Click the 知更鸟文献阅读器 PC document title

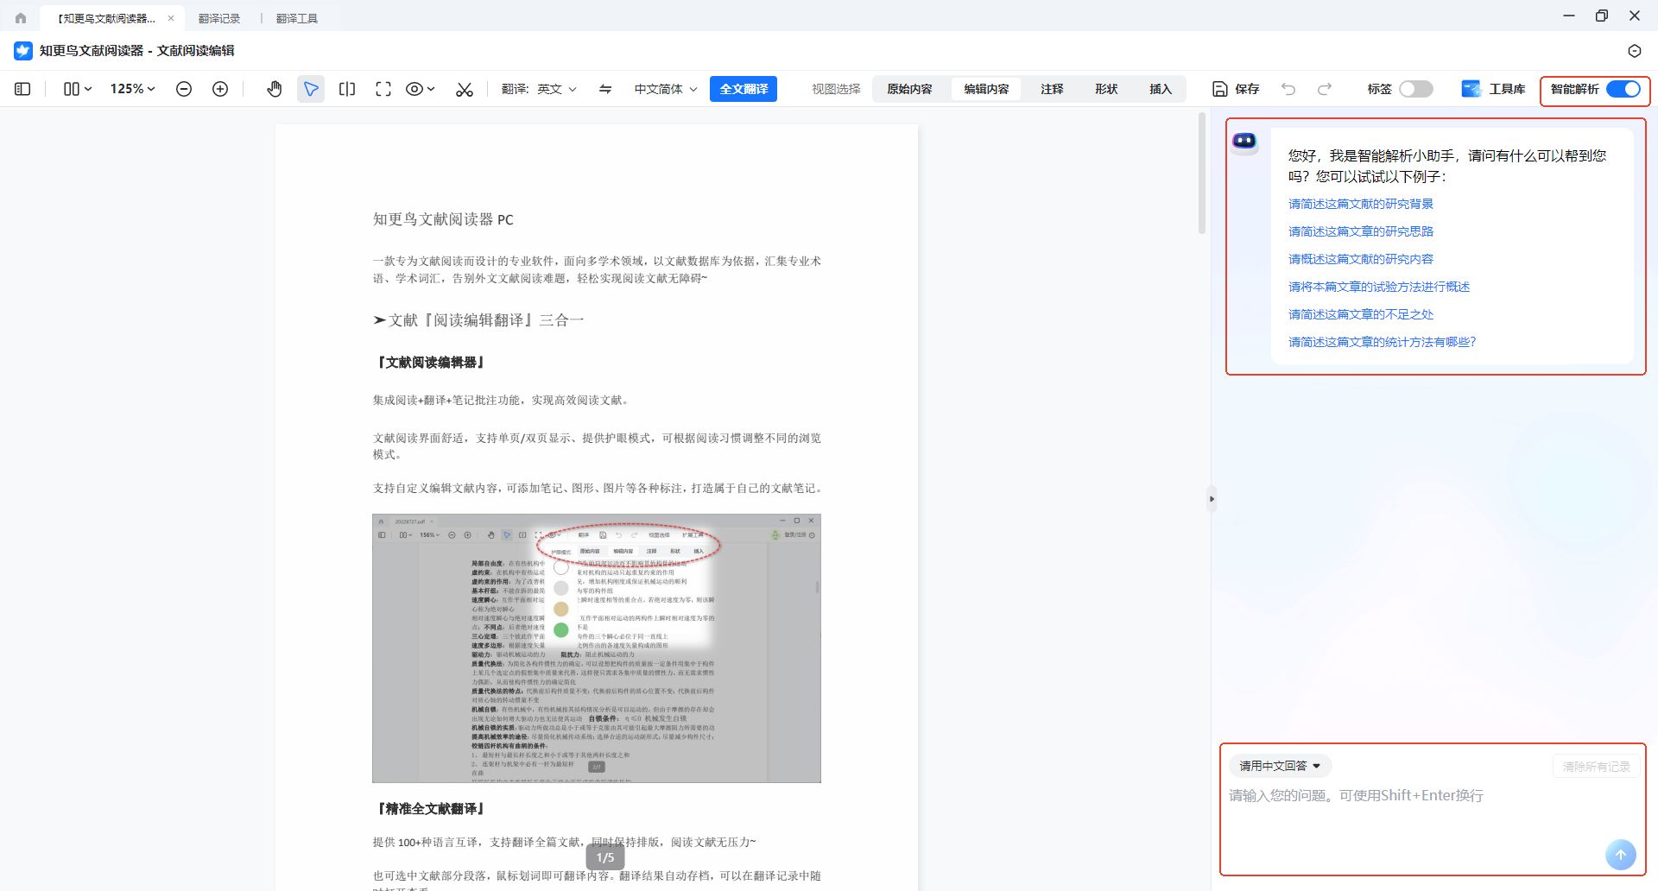443,219
